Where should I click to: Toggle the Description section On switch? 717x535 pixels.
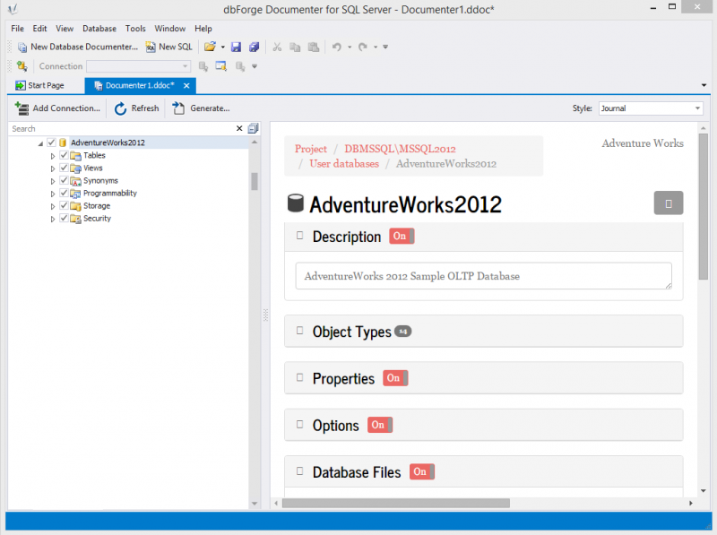coord(402,236)
